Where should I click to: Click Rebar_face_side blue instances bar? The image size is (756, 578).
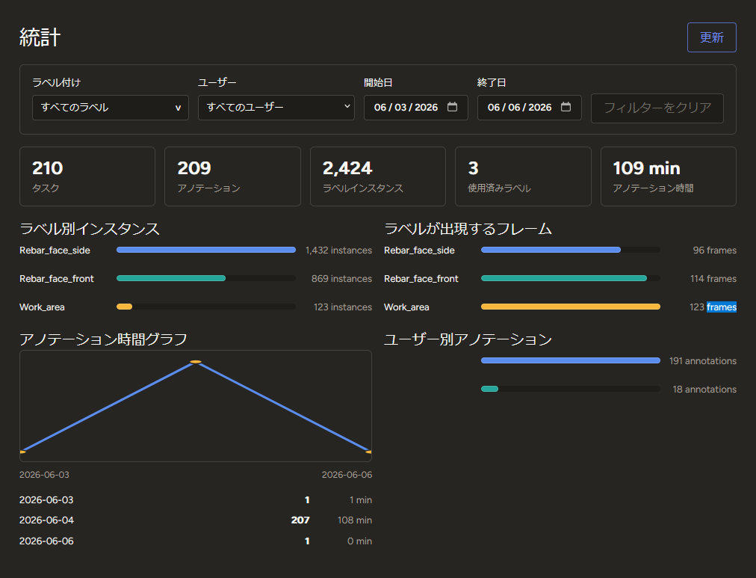(206, 250)
